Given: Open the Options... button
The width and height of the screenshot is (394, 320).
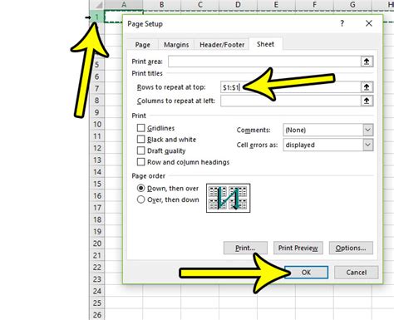Looking at the screenshot, I should [351, 248].
